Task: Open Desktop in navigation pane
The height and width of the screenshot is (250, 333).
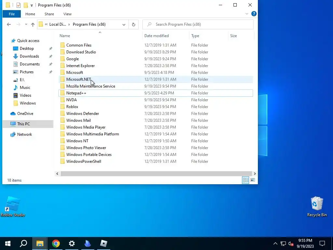Action: 27,49
